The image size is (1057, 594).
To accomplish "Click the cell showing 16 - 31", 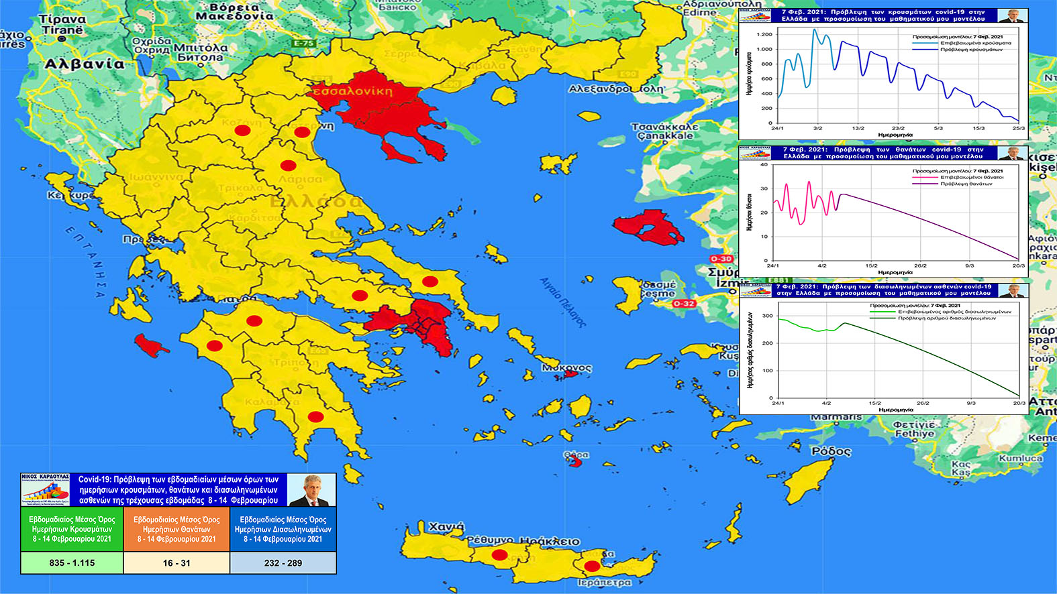I will 177,563.
